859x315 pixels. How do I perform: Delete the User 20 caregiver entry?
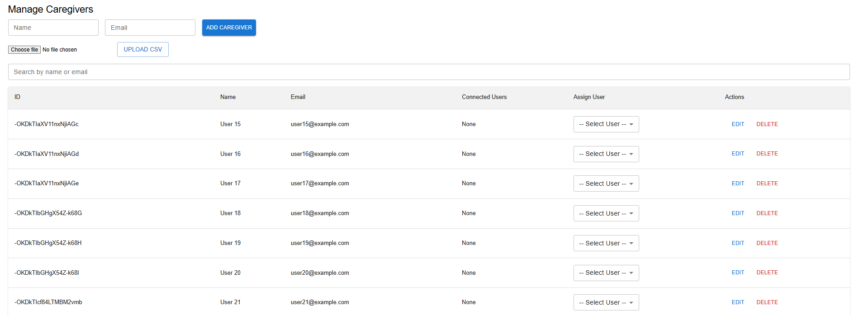pos(767,273)
